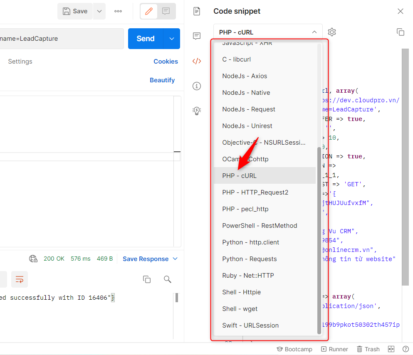Copy the response body
This screenshot has width=413, height=355.
click(147, 279)
